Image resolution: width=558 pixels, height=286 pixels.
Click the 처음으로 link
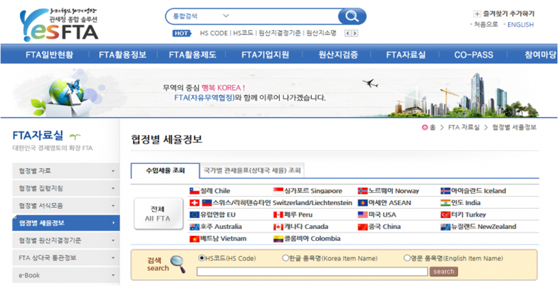coord(486,24)
